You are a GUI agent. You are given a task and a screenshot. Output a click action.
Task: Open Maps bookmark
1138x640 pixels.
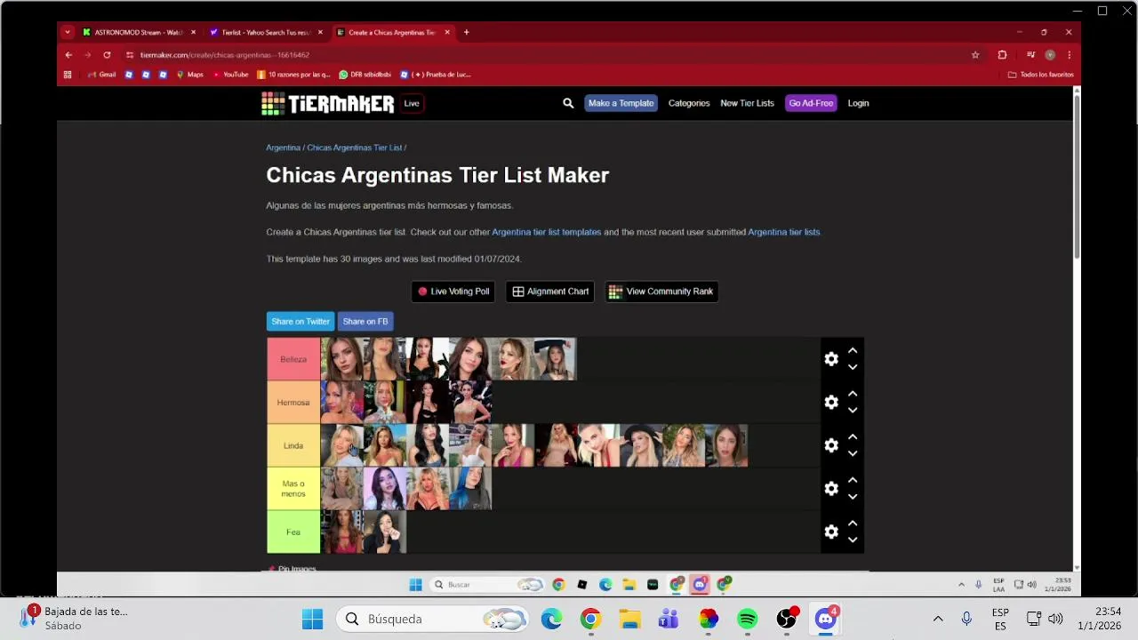click(190, 75)
